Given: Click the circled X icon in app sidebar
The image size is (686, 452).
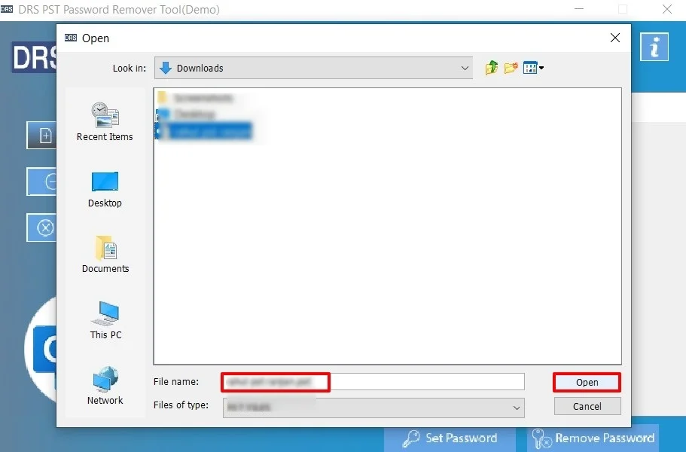Looking at the screenshot, I should pyautogui.click(x=42, y=228).
